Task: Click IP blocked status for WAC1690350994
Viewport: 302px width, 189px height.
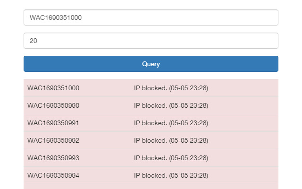Action: [x=171, y=175]
